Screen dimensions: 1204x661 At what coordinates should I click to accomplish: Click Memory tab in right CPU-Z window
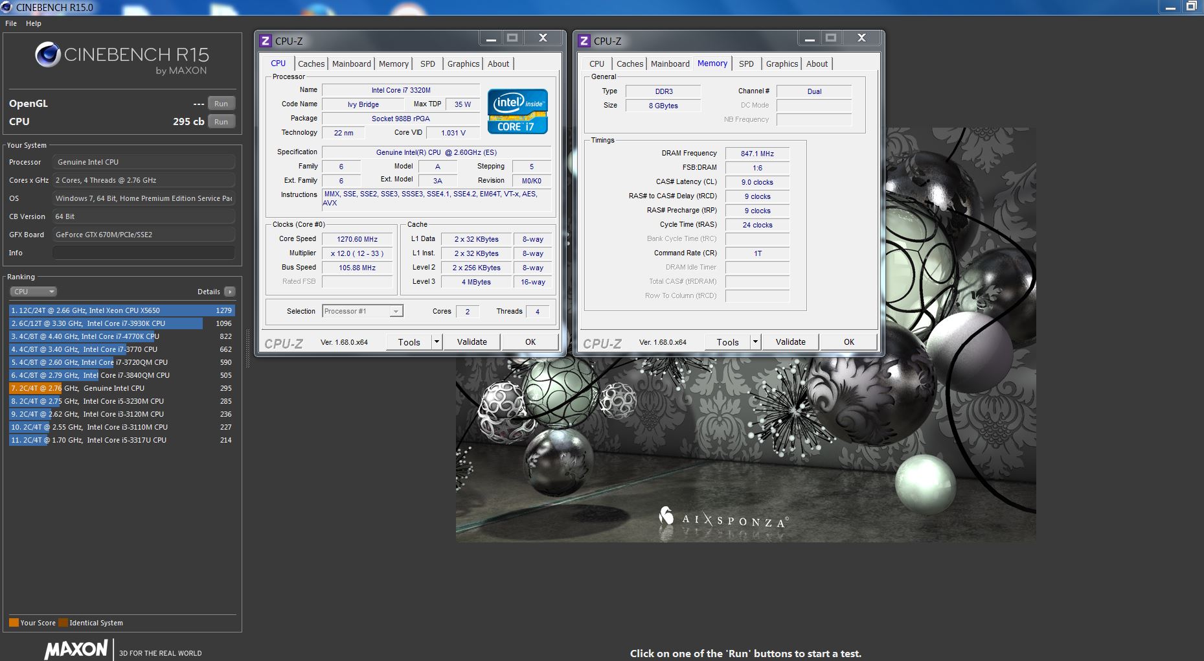click(712, 64)
